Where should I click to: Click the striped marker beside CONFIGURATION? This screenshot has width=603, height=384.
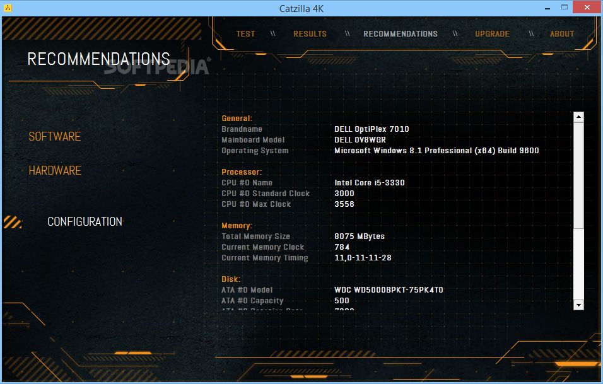[13, 222]
